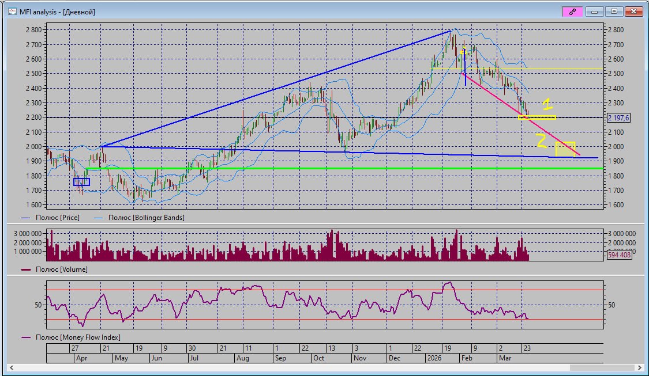
Task: Select the small blue rectangle near April
Action: pos(81,182)
